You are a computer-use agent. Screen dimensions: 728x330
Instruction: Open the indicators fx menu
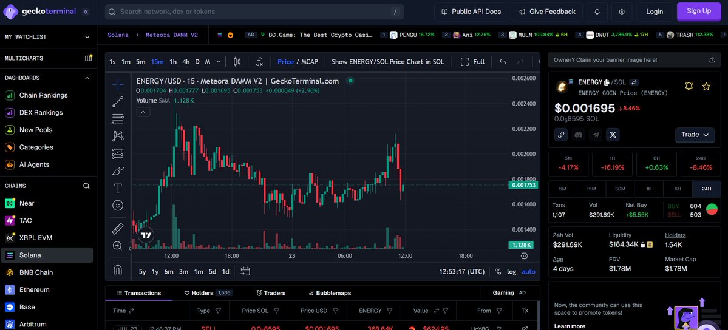point(259,62)
